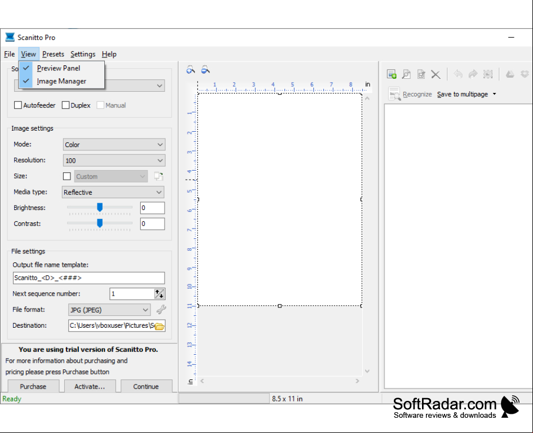Click the preview scroll down arrow

pyautogui.click(x=367, y=371)
